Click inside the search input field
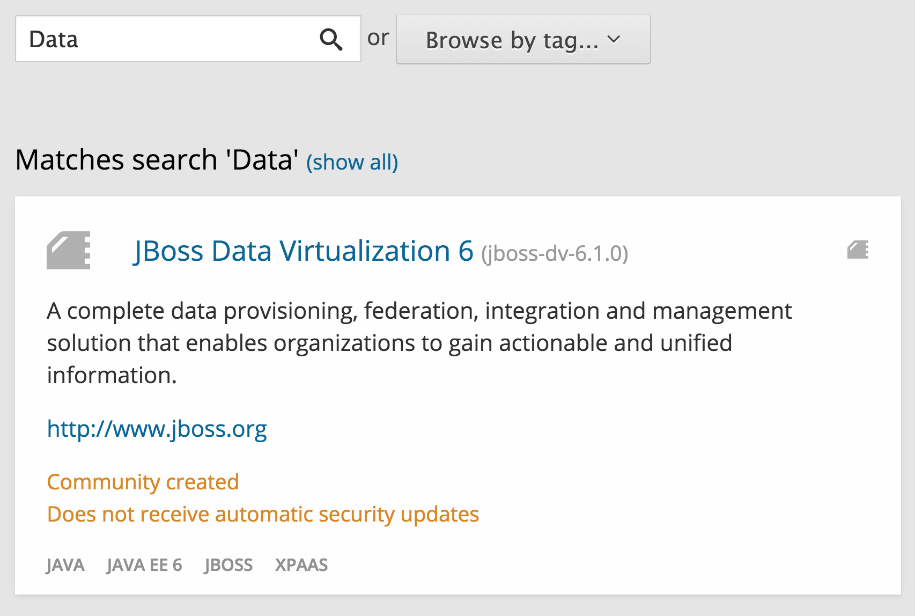Screen dimensions: 915x616 pos(161,39)
